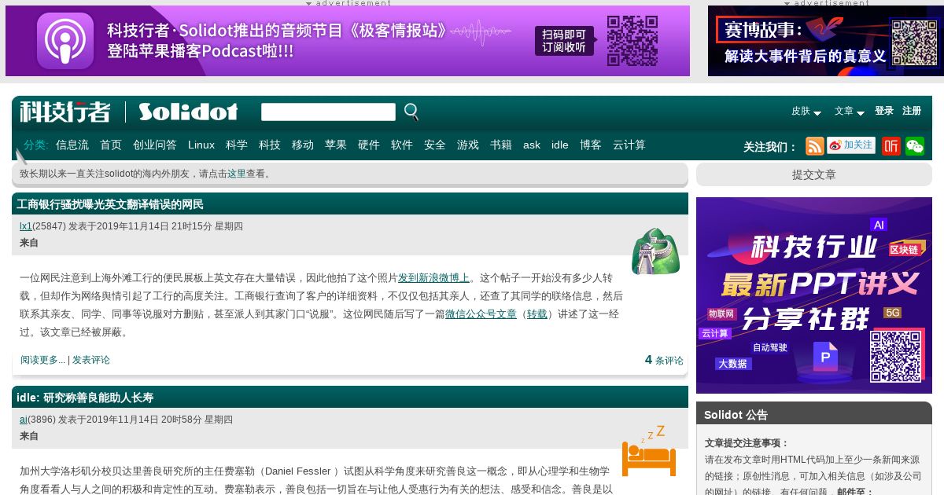Select the 博客 category
This screenshot has width=944, height=495.
click(591, 145)
